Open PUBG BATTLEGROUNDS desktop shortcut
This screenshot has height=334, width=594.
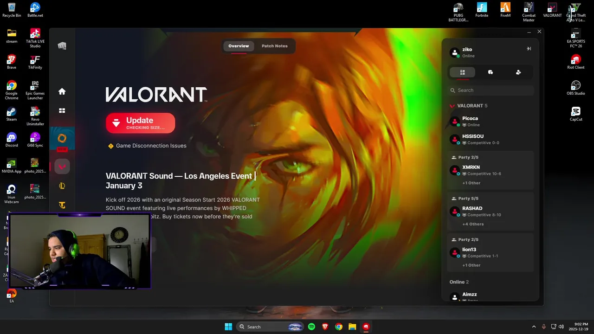pos(458,12)
